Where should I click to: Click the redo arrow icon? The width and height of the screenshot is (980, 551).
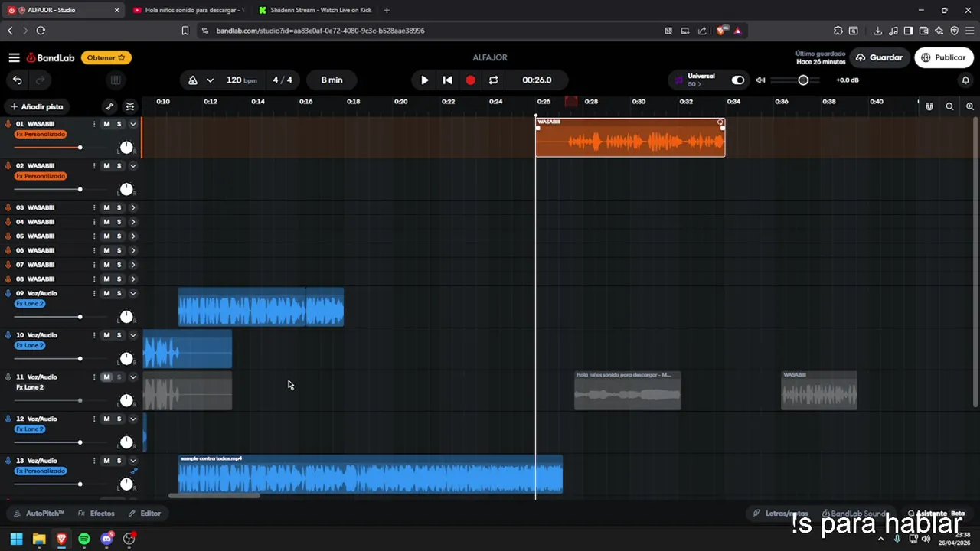coord(41,80)
